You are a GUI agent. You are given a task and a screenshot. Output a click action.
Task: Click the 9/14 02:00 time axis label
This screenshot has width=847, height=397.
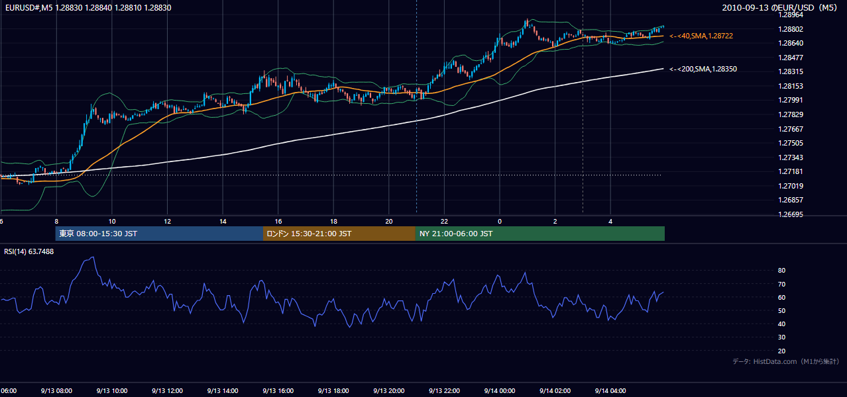click(555, 391)
